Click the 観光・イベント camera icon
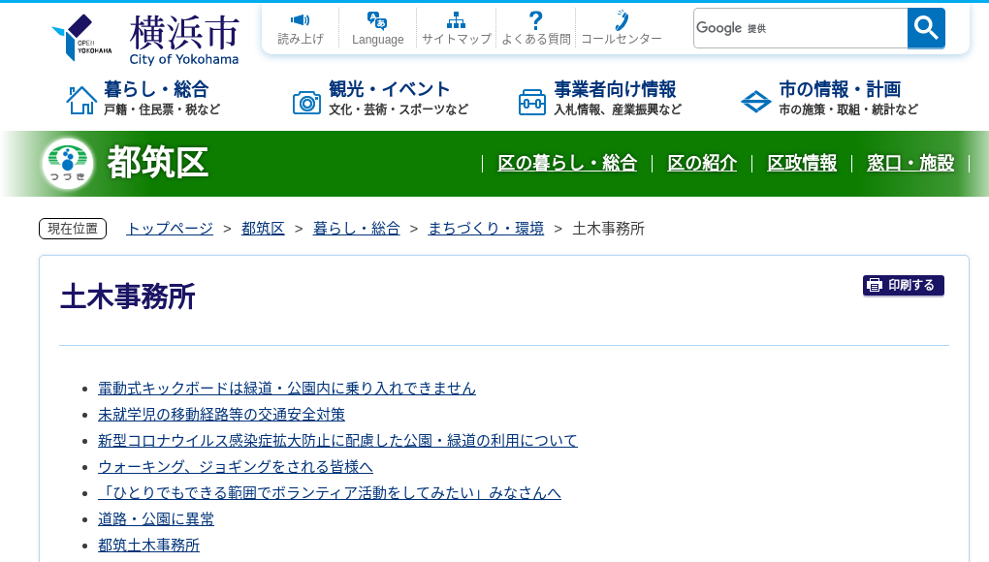 coord(306,100)
